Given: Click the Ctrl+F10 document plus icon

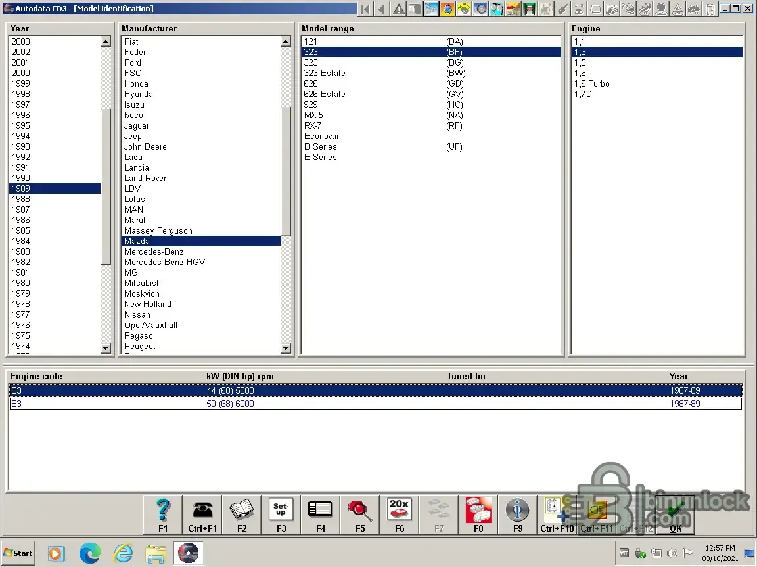Looking at the screenshot, I should pyautogui.click(x=557, y=514).
